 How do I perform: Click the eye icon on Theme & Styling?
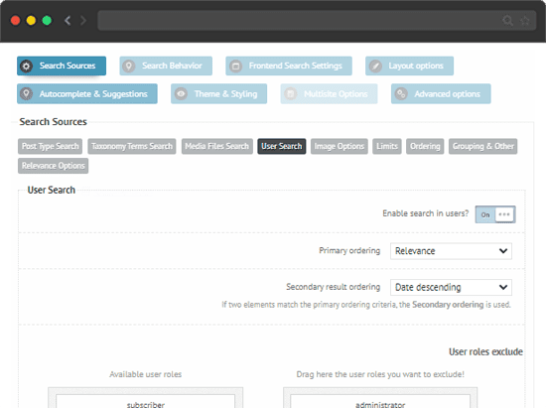coord(181,93)
